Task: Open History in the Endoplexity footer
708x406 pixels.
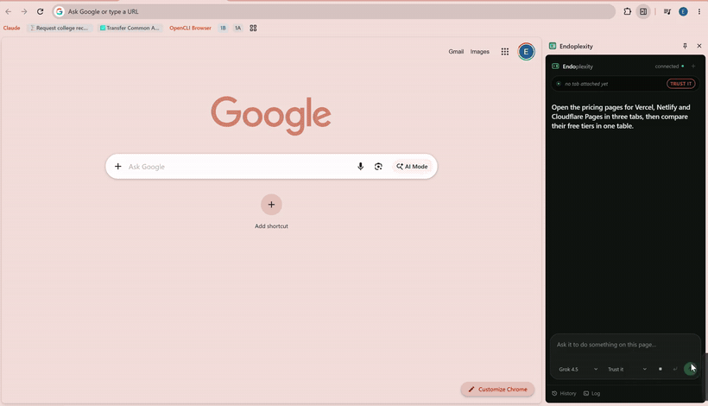Action: point(564,393)
